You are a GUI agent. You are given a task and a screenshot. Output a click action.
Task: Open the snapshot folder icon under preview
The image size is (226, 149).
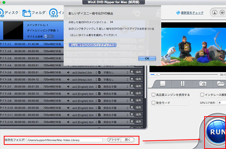[221, 84]
